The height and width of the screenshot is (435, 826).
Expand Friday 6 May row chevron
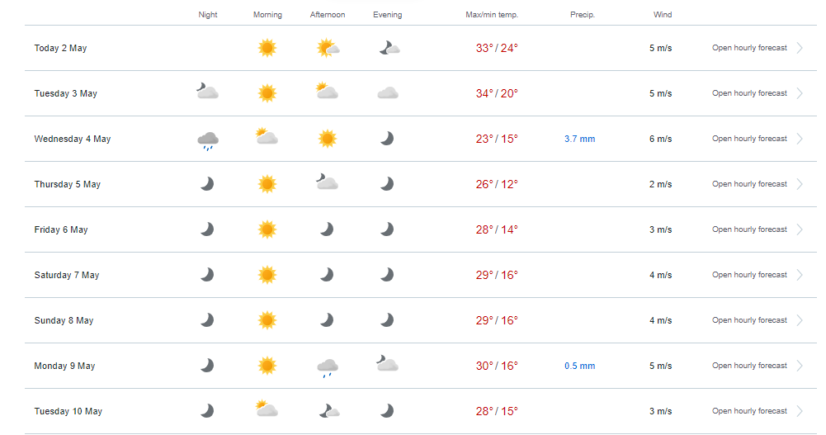800,229
